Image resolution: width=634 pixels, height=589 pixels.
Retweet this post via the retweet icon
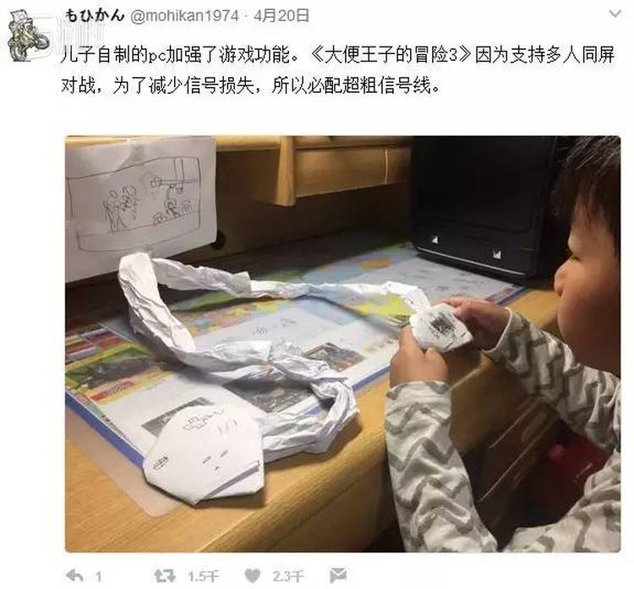[165, 575]
